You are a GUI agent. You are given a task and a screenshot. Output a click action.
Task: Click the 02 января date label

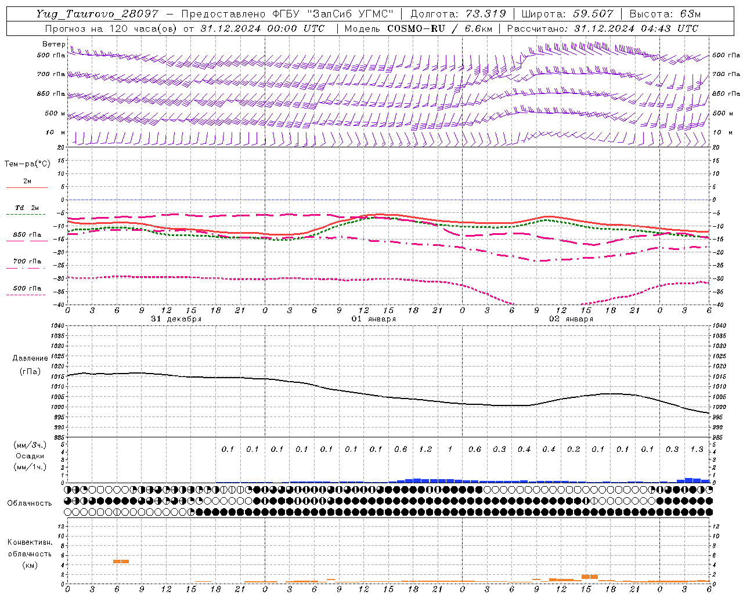571,319
